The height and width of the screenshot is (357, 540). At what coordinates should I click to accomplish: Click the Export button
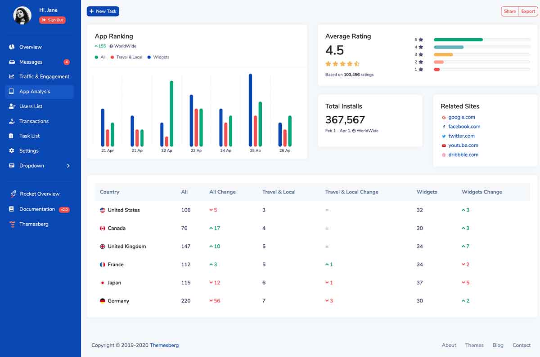528,12
